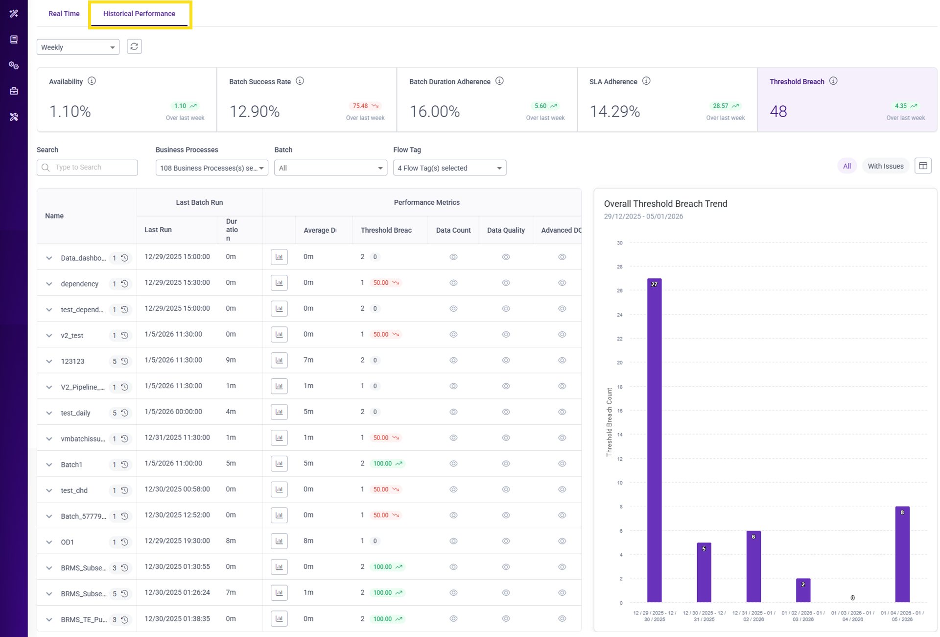Click the bar labeled 27 in chart
Viewport: 940px width, 637px height.
tap(654, 441)
